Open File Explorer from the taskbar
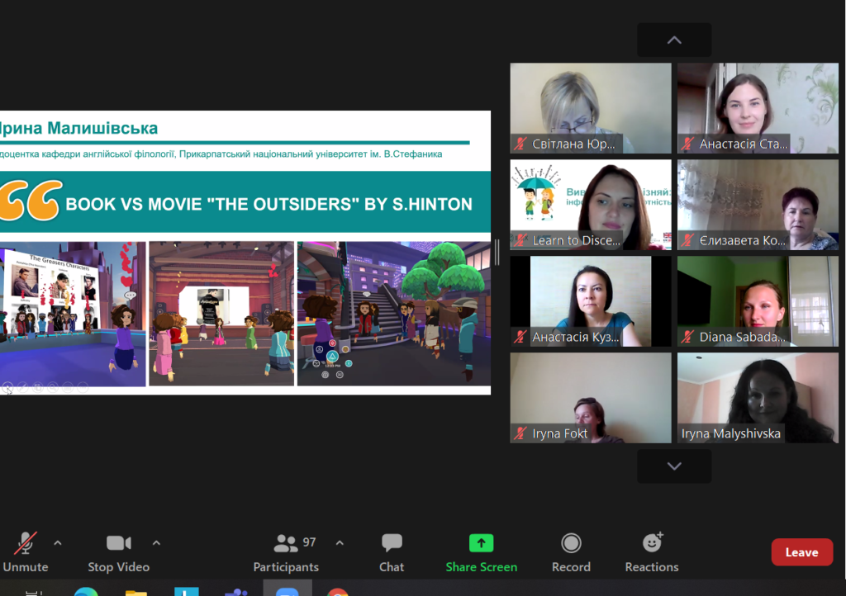 136,592
